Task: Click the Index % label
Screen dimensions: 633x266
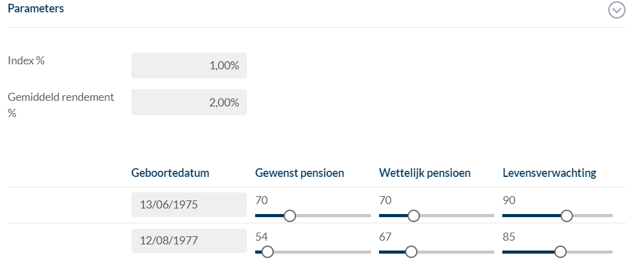Action: point(26,61)
